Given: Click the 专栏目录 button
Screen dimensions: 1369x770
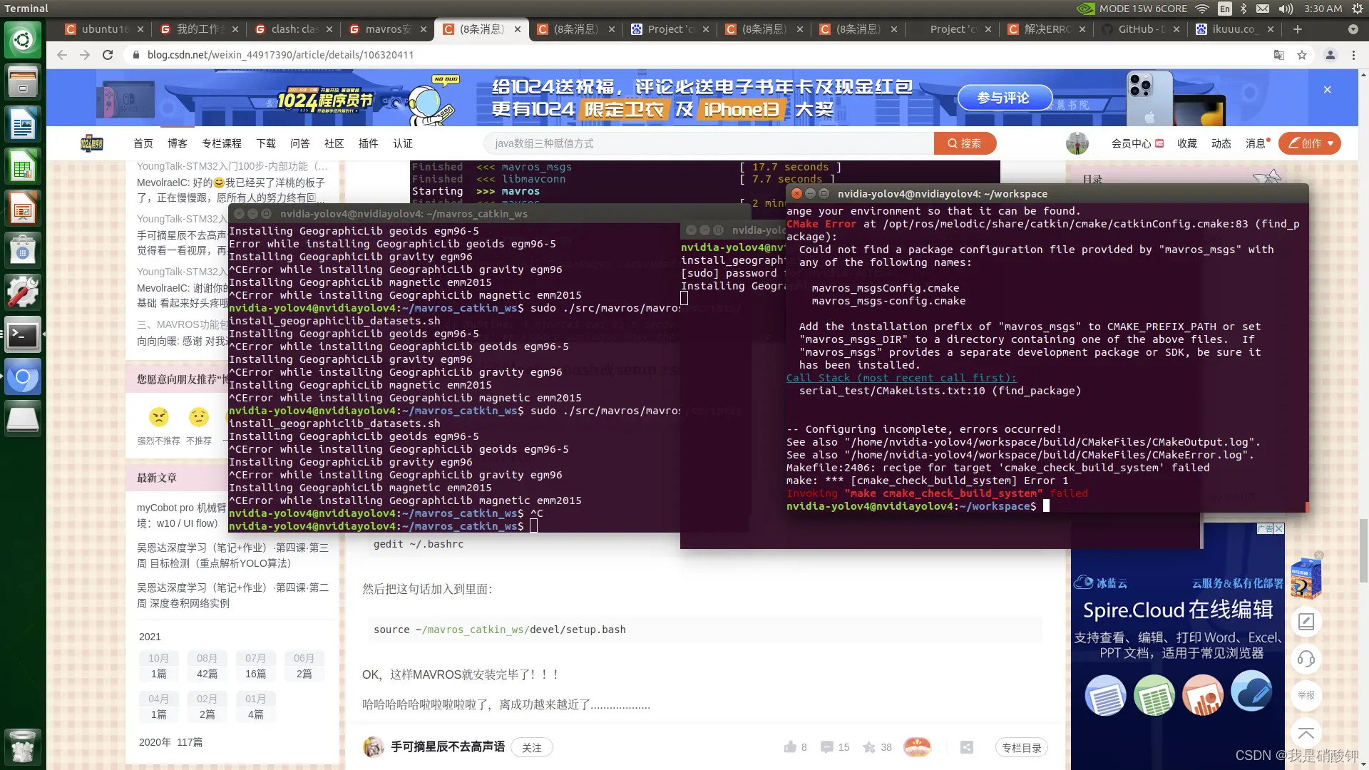Looking at the screenshot, I should coord(1022,747).
